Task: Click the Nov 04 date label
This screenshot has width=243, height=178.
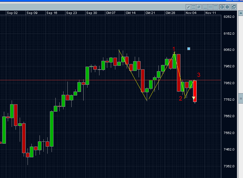Action: 191,13
